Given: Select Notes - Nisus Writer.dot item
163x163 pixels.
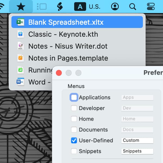Looking at the screenshot, I should (77, 46).
